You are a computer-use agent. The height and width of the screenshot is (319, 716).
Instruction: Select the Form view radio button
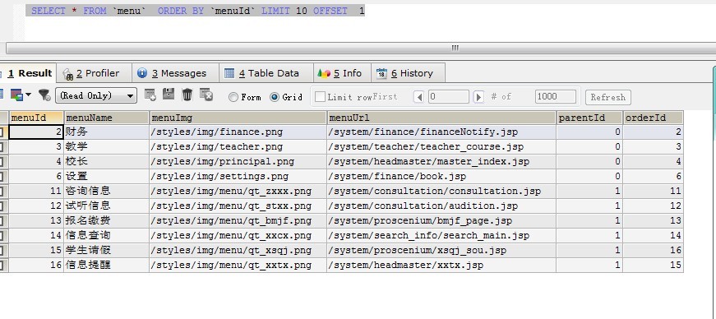point(233,97)
